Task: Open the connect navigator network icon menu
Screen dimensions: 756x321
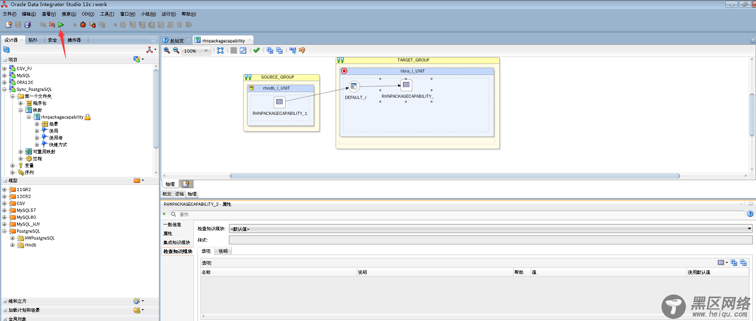Action: click(151, 50)
